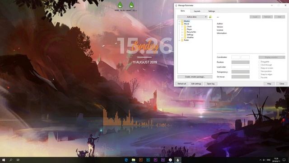Toggle the Favorite checkbox
This screenshot has width=289, height=163.
260,77
